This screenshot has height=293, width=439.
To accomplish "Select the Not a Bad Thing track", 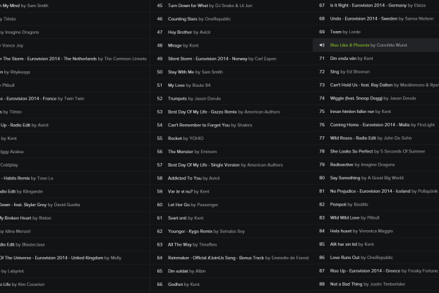I will pos(347,284).
